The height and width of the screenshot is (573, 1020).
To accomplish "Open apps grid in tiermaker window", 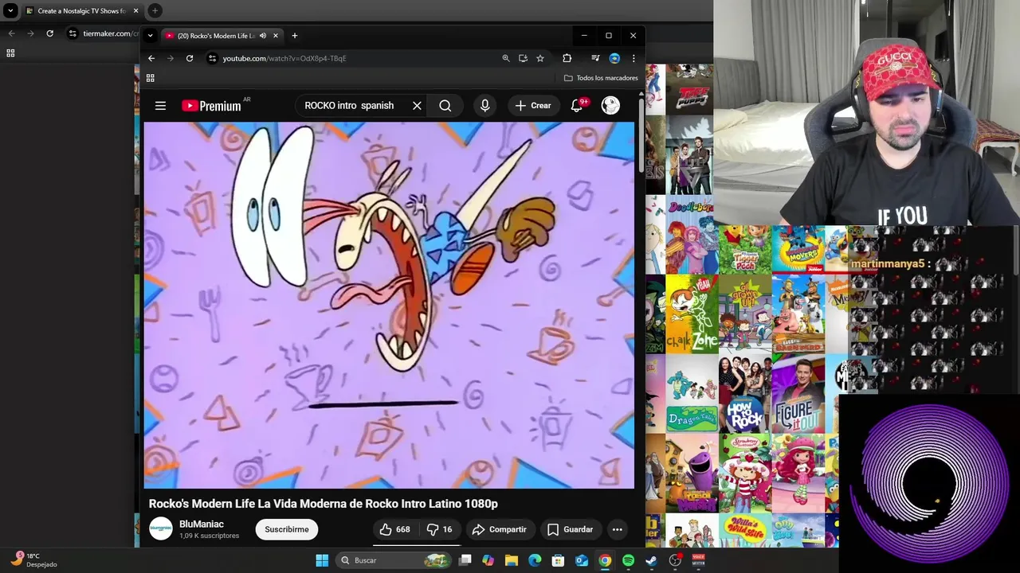I will click(10, 53).
